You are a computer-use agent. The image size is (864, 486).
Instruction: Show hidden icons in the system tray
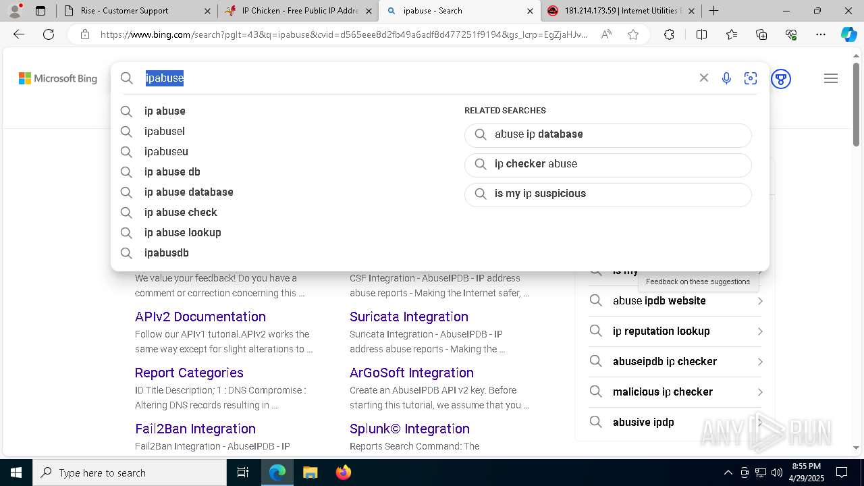click(x=728, y=473)
